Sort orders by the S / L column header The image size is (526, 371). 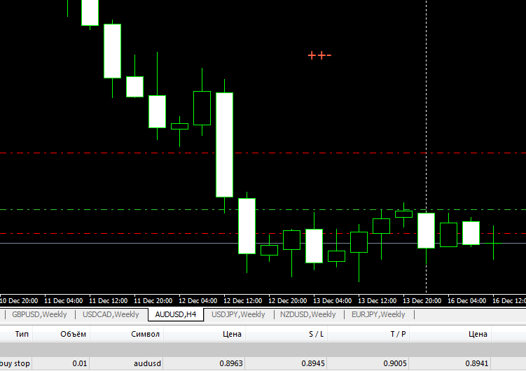[286, 334]
